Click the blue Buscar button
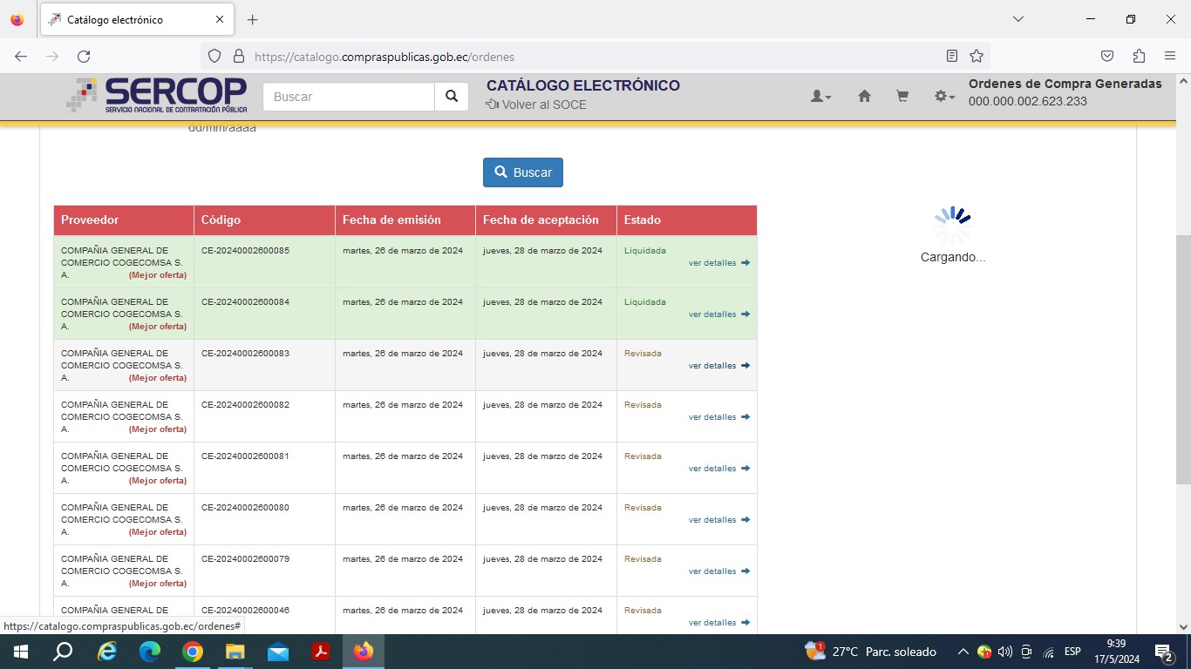Screen dimensions: 1191x669 [523, 172]
